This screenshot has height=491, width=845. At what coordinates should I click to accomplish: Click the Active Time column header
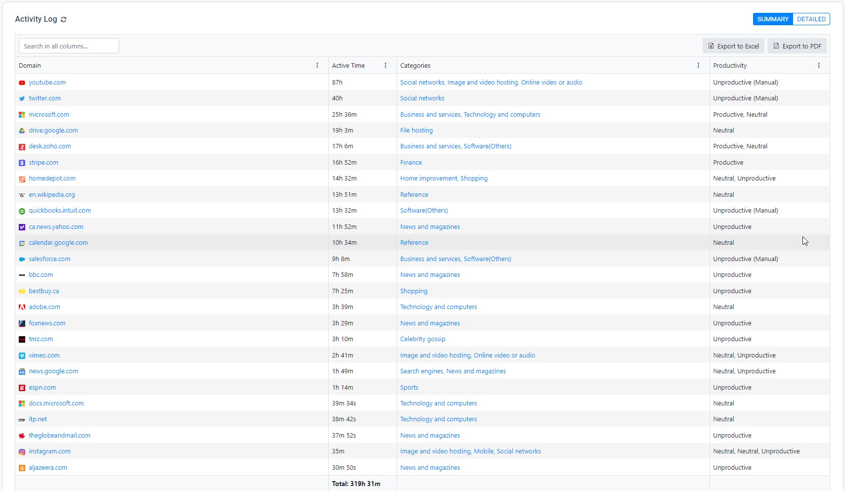click(362, 65)
